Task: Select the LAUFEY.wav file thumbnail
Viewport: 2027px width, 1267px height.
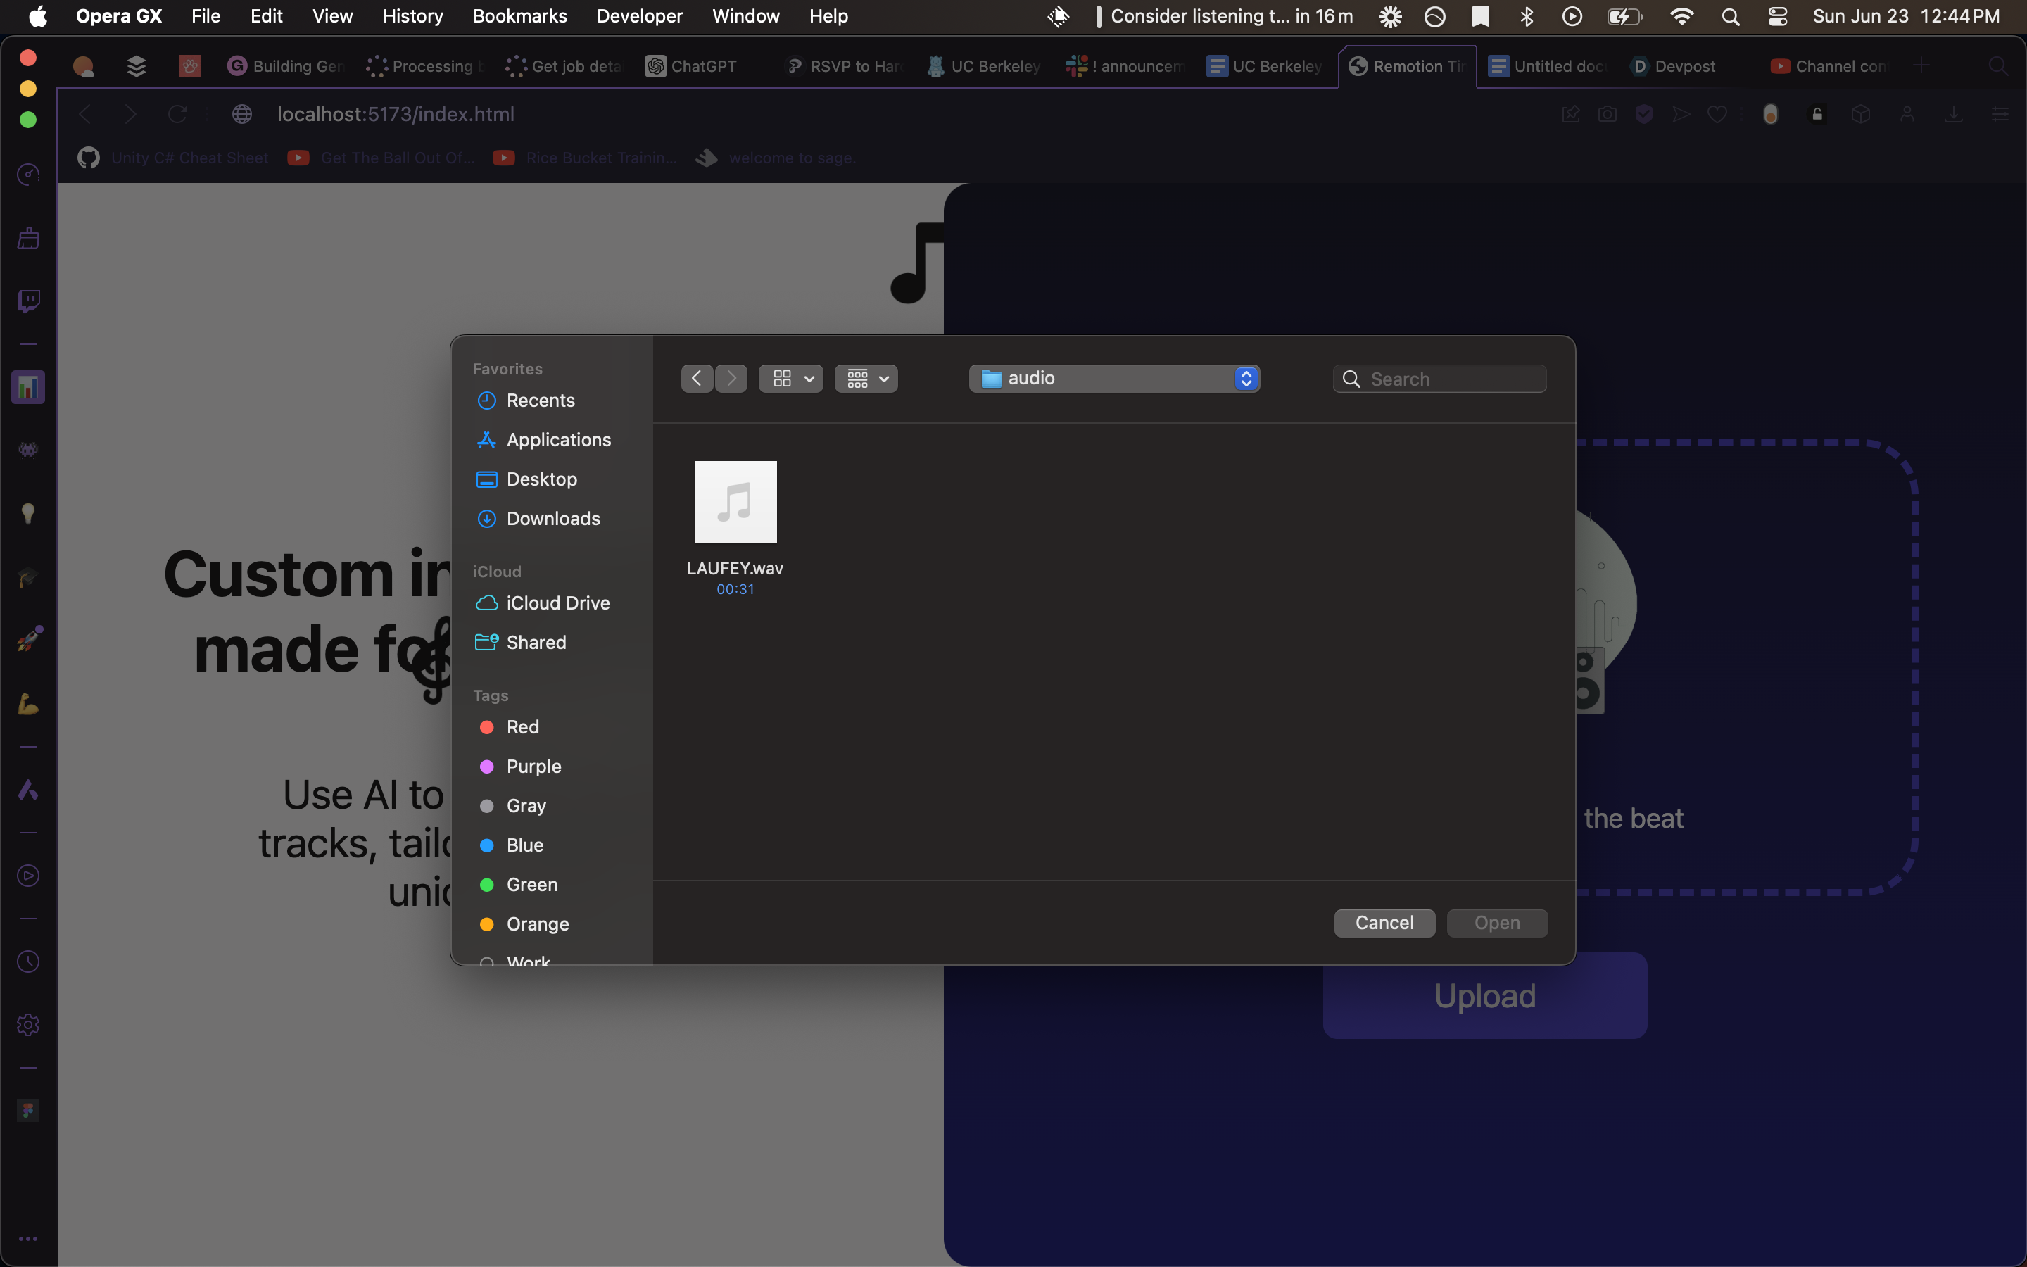Action: (735, 502)
